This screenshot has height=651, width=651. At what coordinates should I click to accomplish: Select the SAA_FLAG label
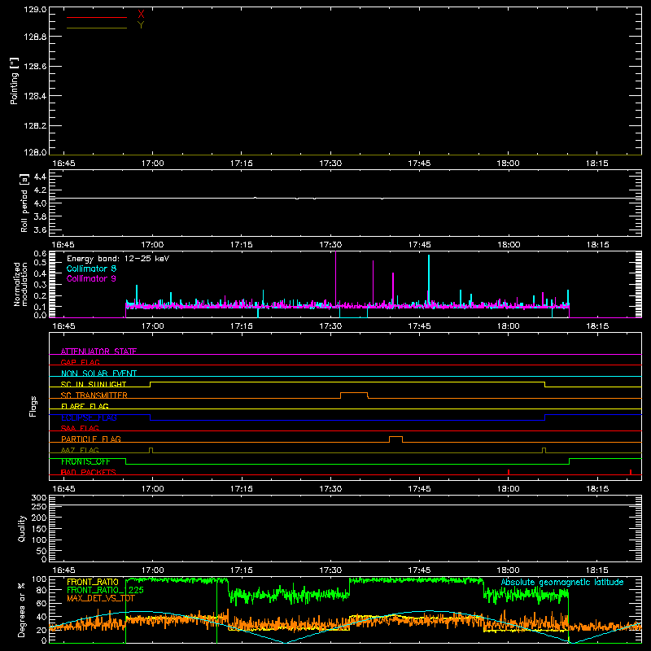[x=80, y=428]
